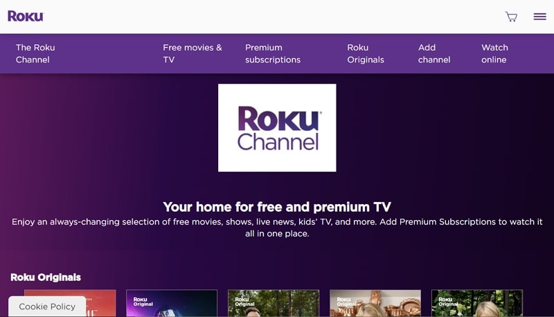Click the Roku Original badge on fifth thumbnail

pos(448,302)
